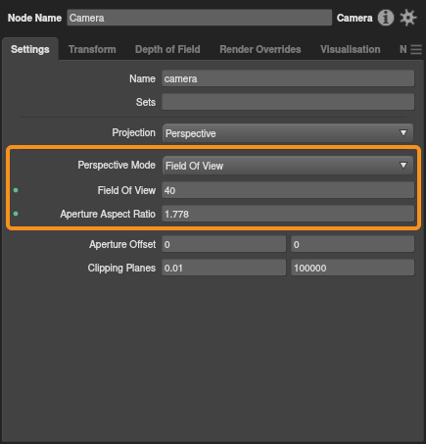Click the Node Name field containing Camera
The width and height of the screenshot is (426, 444).
pos(200,18)
